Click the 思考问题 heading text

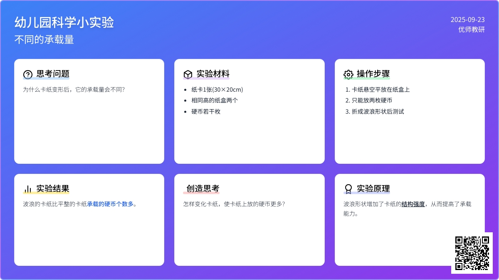[53, 74]
